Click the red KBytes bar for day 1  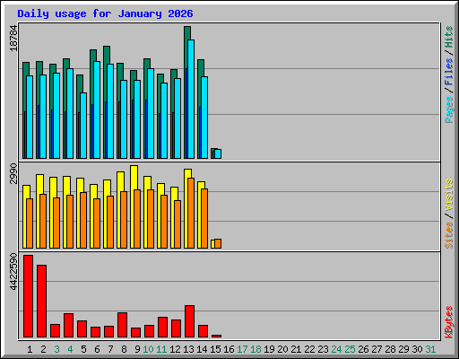[28, 296]
